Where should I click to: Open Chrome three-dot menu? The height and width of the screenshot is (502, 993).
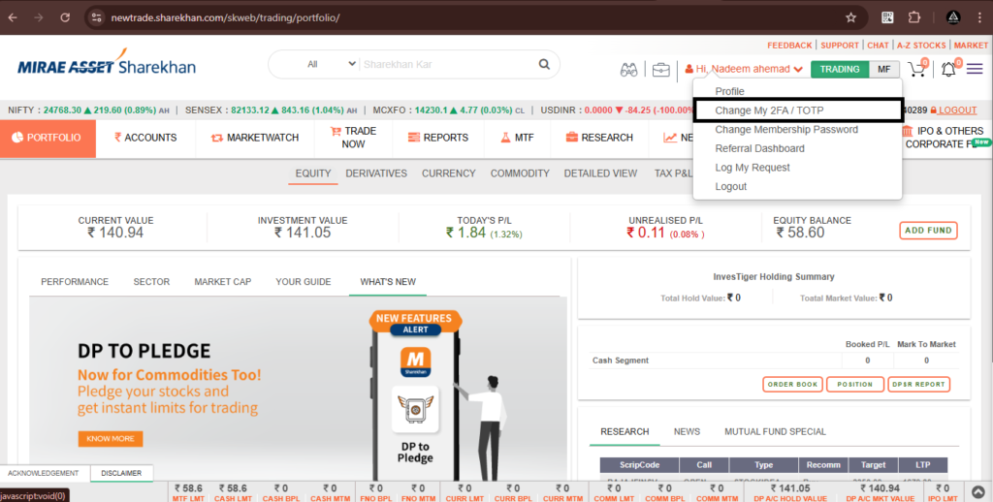pos(979,17)
